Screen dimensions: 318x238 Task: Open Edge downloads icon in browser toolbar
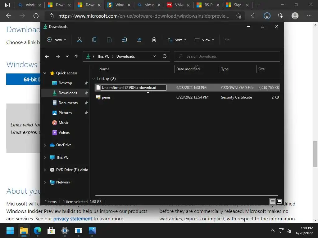(267, 16)
